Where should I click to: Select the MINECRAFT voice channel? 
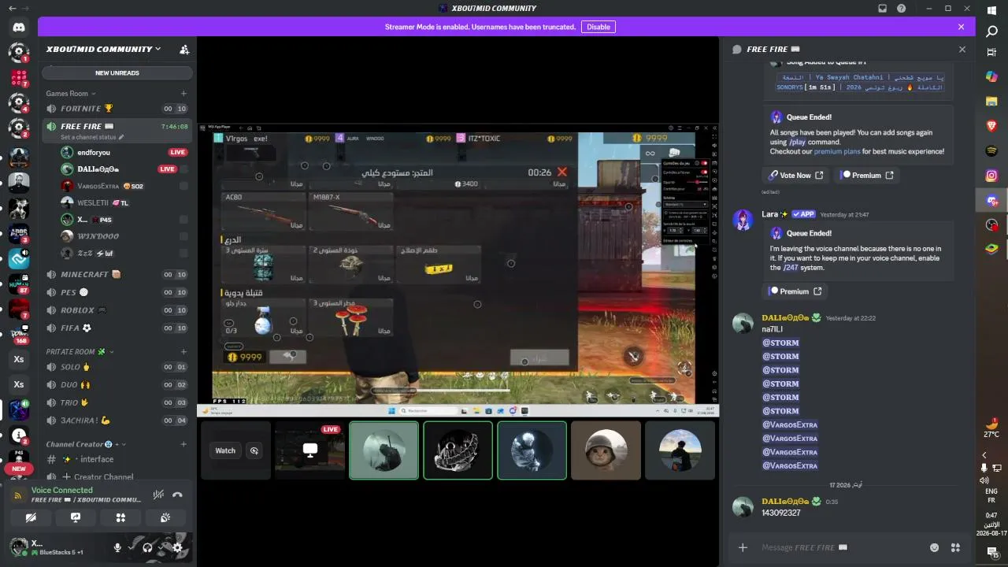coord(117,275)
